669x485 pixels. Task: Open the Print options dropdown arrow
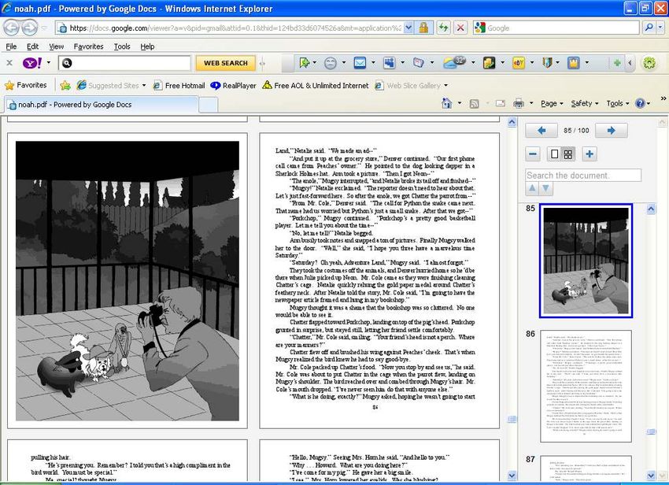(x=531, y=103)
